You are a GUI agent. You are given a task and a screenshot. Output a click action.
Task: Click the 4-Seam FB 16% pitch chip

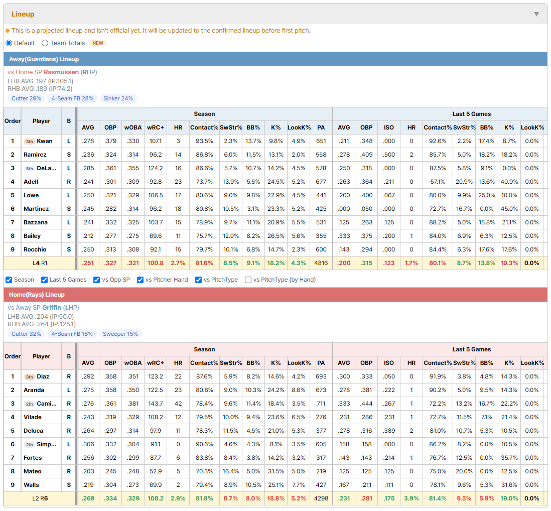pos(72,334)
